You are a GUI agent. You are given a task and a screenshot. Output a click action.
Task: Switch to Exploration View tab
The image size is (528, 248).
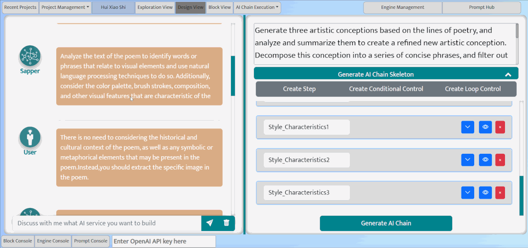coord(155,7)
